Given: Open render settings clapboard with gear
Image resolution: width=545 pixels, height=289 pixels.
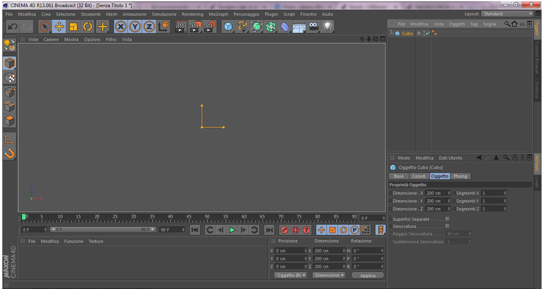Looking at the screenshot, I should [x=209, y=27].
